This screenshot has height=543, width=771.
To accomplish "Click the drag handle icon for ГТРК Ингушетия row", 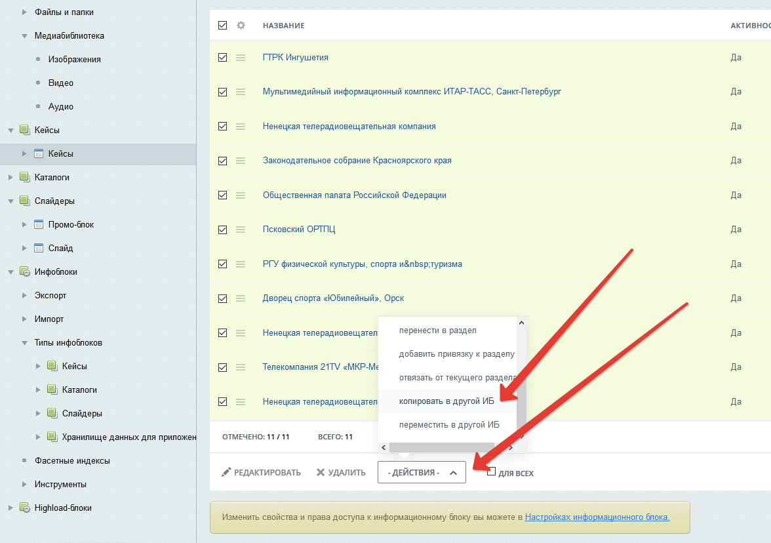I will click(241, 58).
